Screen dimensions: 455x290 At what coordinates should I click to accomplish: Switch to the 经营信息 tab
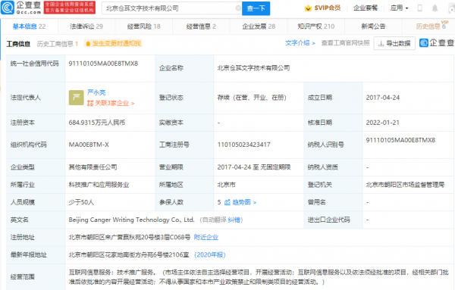[201, 27]
